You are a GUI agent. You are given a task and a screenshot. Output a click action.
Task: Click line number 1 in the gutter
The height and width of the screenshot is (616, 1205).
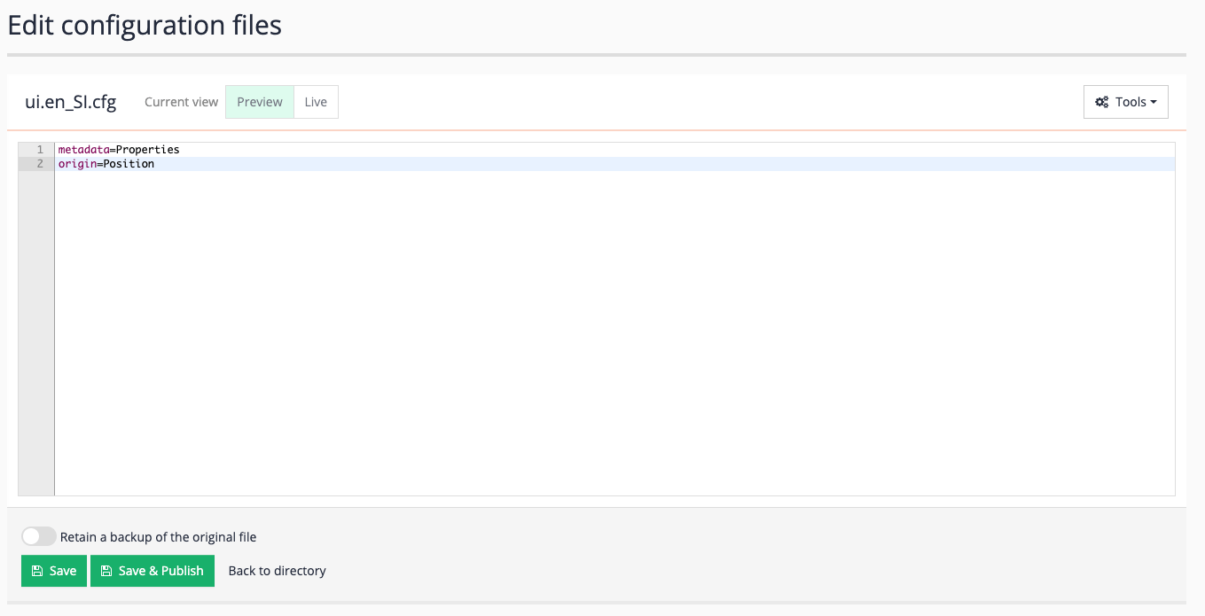(40, 149)
